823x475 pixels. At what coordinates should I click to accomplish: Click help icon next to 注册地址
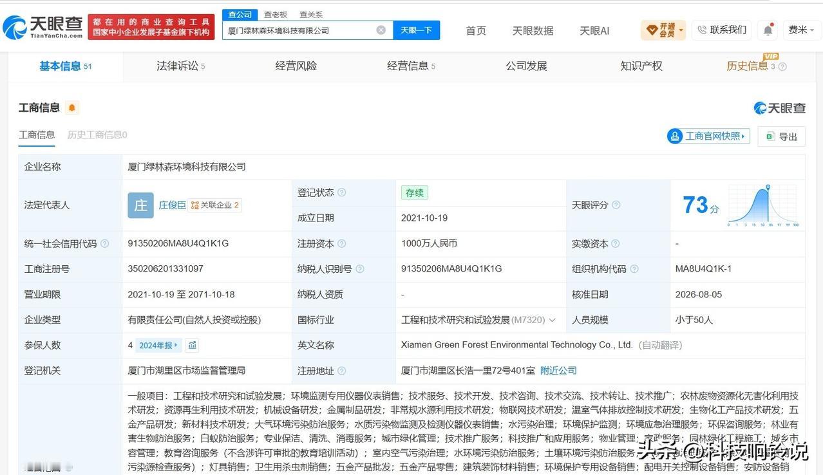(342, 371)
